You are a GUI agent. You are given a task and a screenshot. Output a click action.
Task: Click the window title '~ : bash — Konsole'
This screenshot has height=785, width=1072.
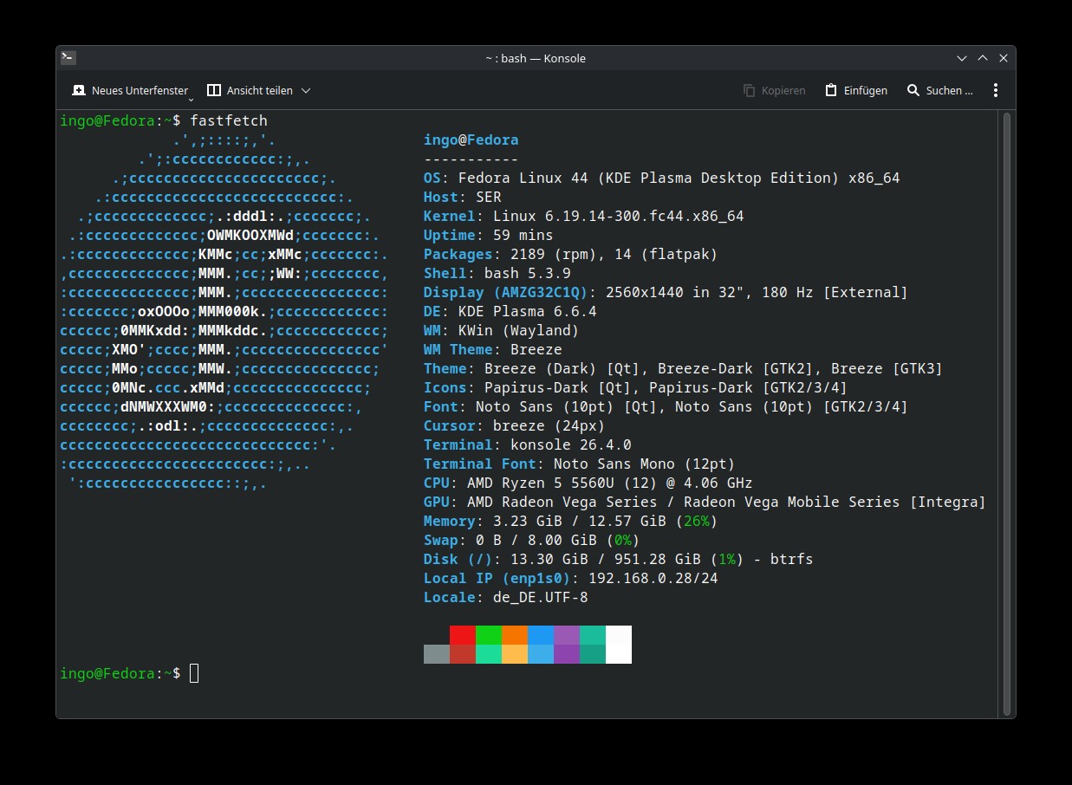tap(536, 58)
